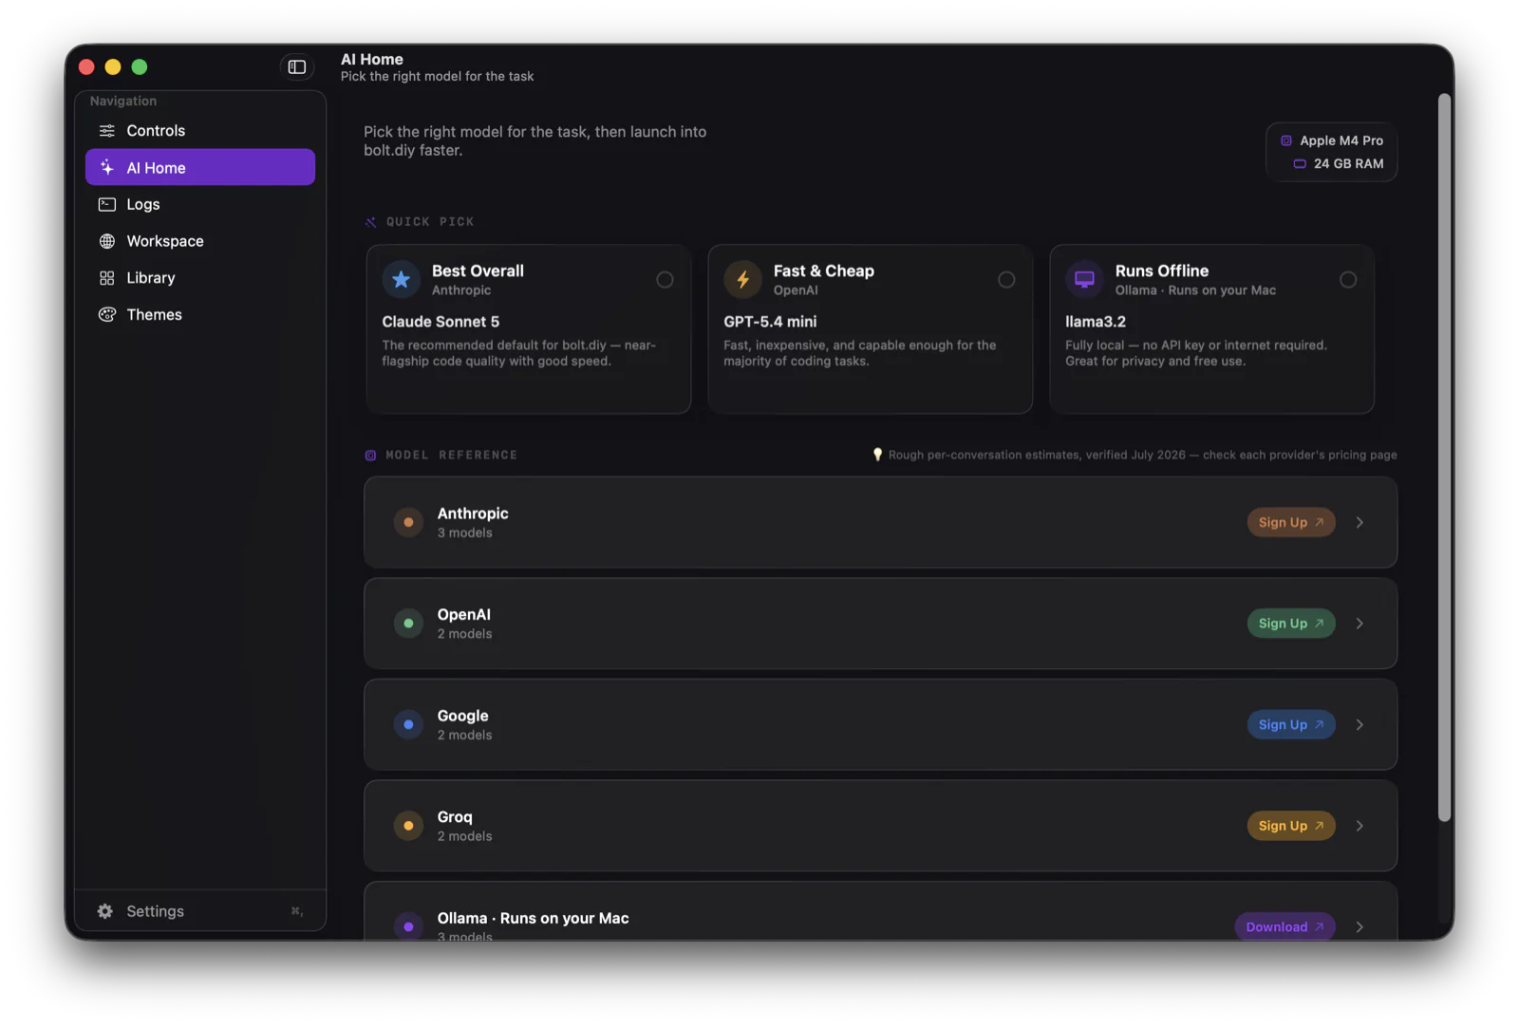Click the Google blue dot icon
This screenshot has height=1026, width=1519.
[x=408, y=724]
